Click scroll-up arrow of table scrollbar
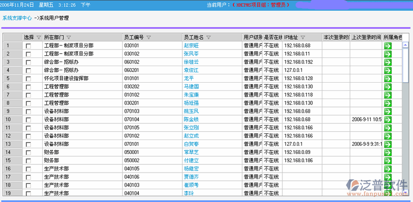The width and height of the screenshot is (413, 202). [x=405, y=45]
